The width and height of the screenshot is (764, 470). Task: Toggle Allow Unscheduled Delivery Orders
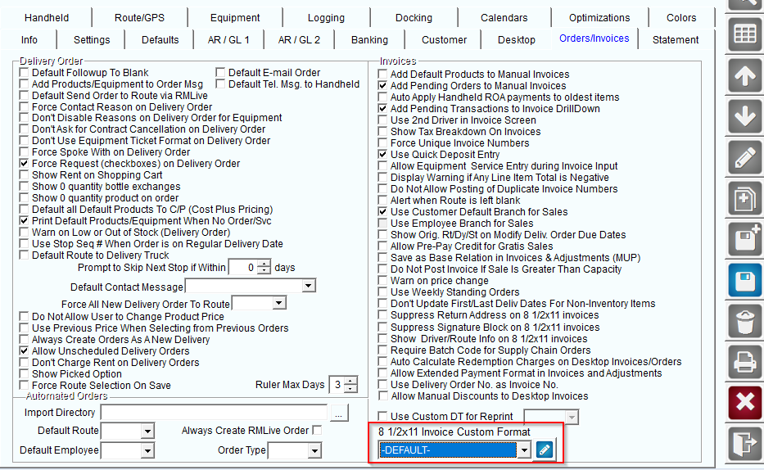click(x=24, y=350)
